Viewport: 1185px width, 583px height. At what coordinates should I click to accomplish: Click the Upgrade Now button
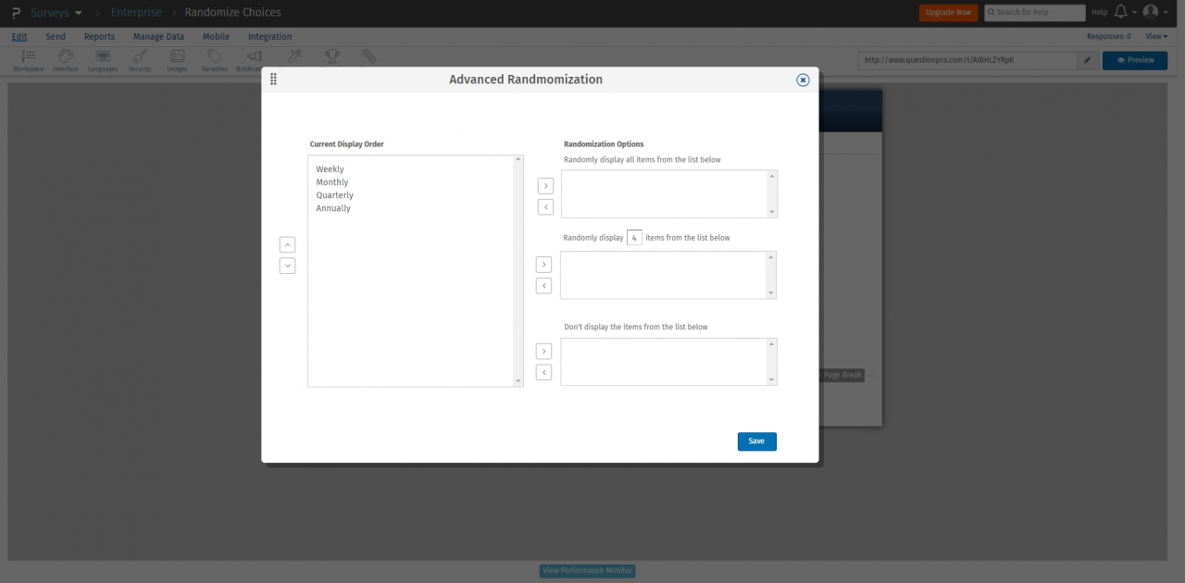point(948,12)
